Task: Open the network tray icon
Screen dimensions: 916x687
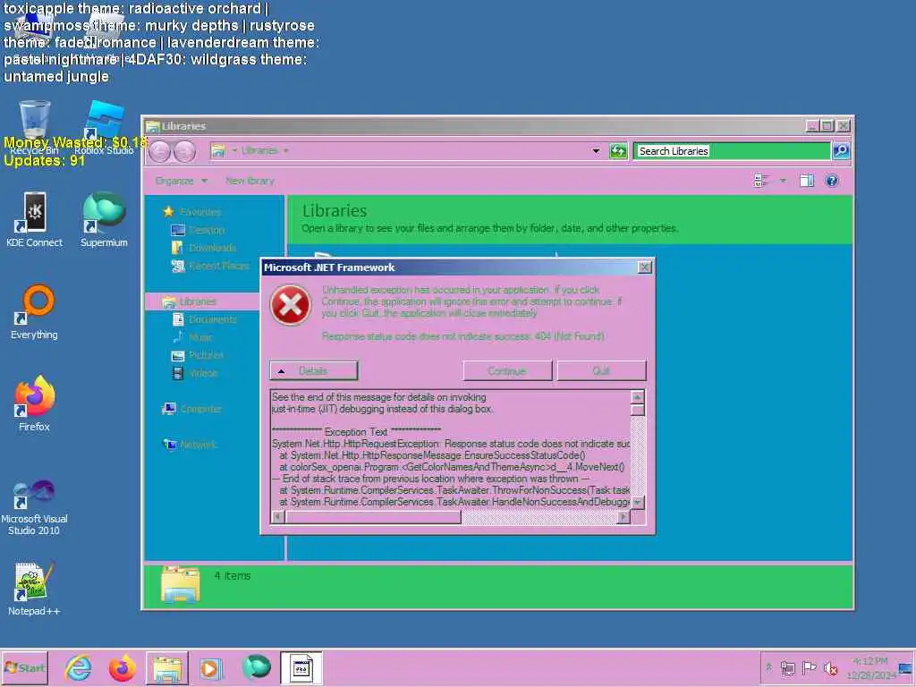Action: point(787,667)
